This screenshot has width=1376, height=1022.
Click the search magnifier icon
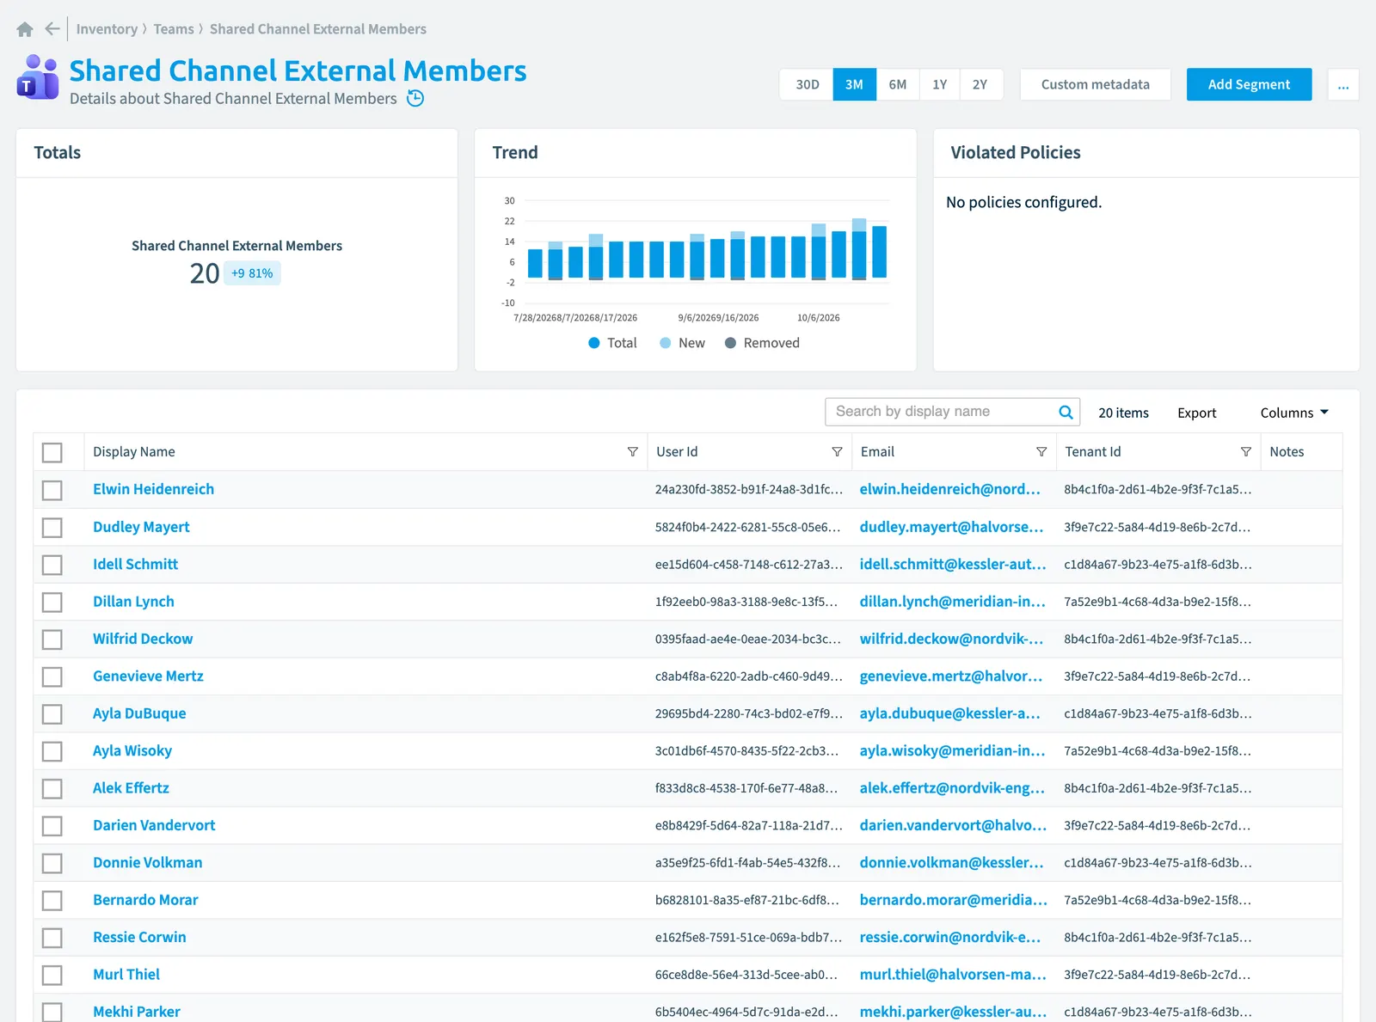tap(1066, 413)
